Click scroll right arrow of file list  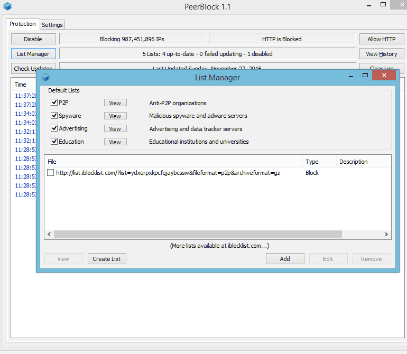coord(386,234)
